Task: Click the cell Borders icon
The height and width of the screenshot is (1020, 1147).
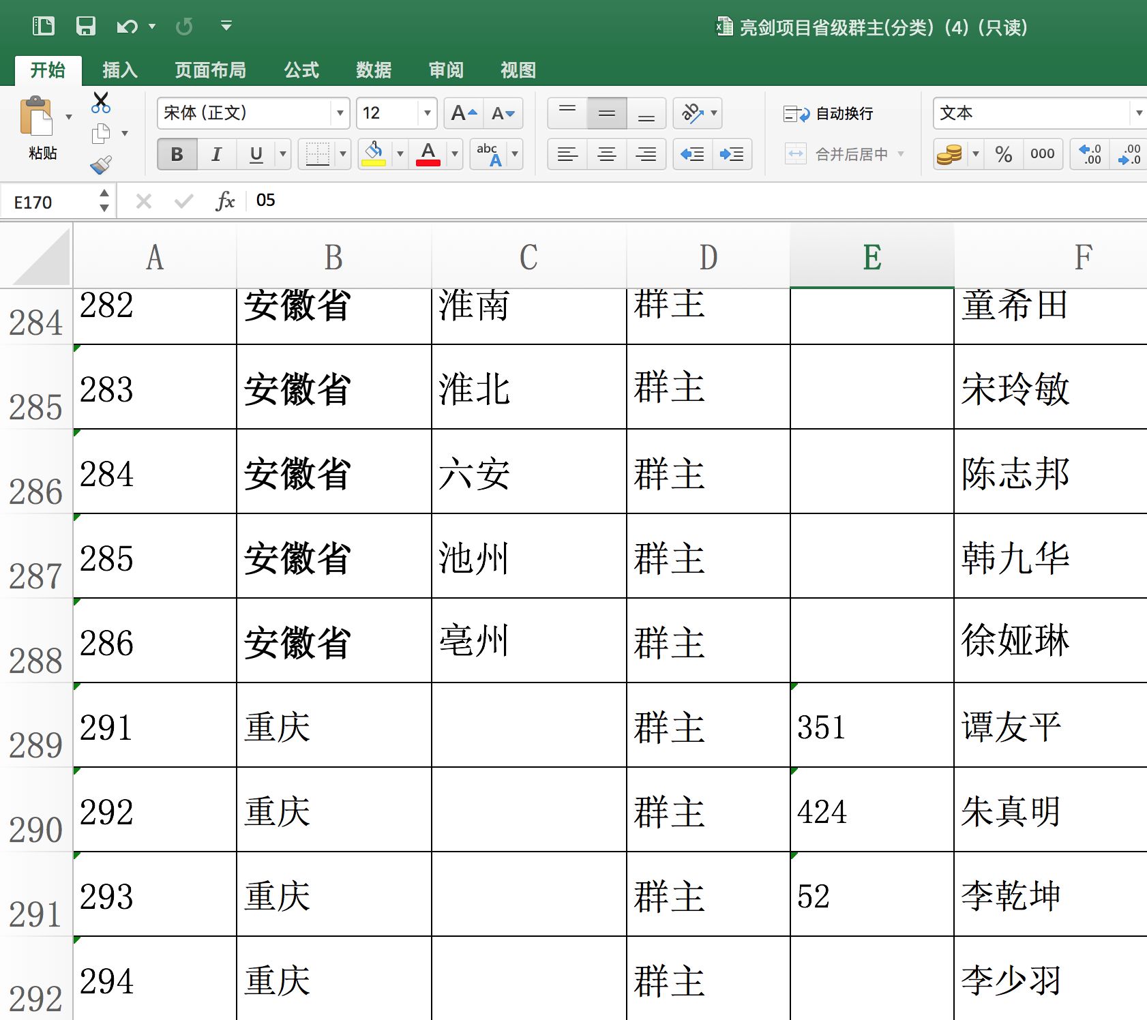Action: 317,154
